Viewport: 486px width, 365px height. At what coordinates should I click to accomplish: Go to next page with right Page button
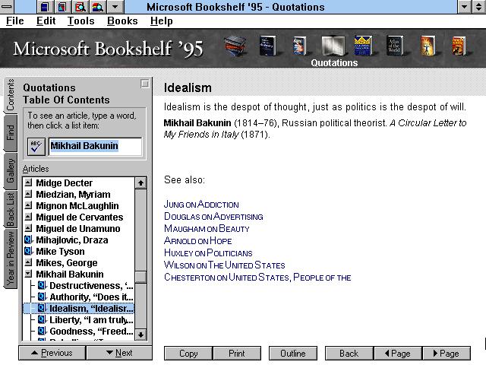pos(447,354)
